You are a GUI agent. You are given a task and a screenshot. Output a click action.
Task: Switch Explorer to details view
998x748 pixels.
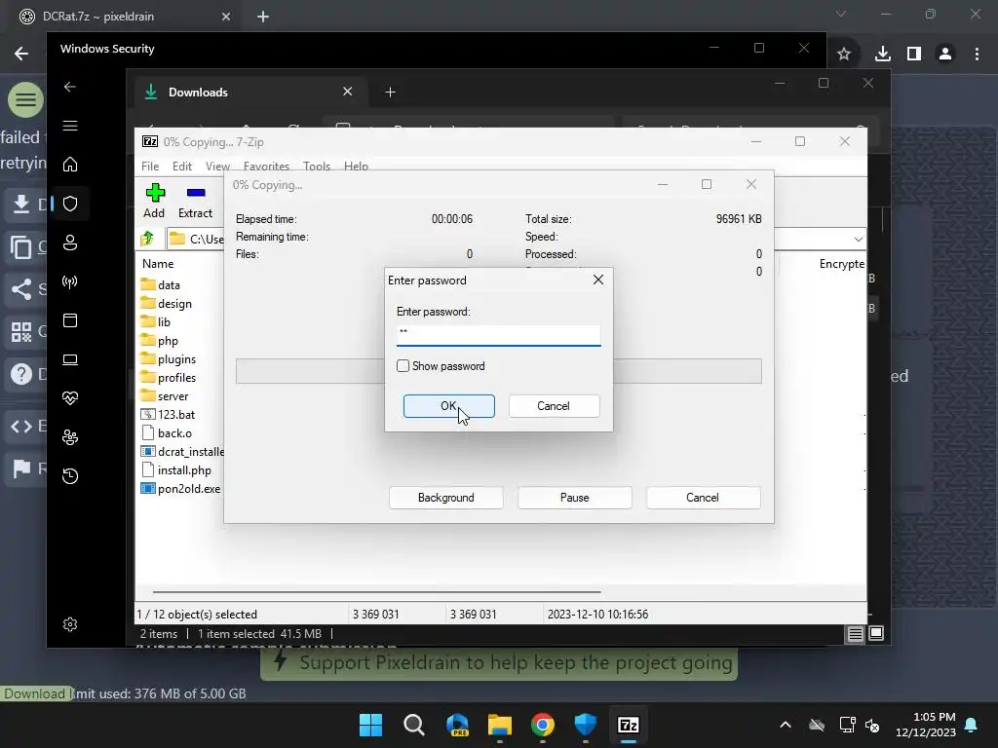855,633
